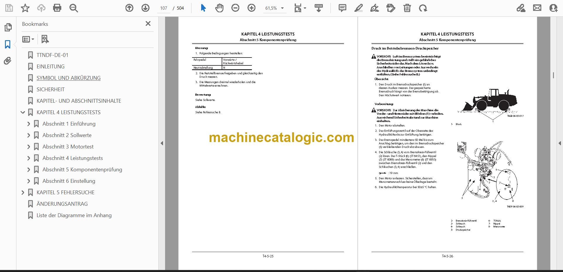This screenshot has width=563, height=272.
Task: Add a sticky note comment
Action: pos(342,8)
